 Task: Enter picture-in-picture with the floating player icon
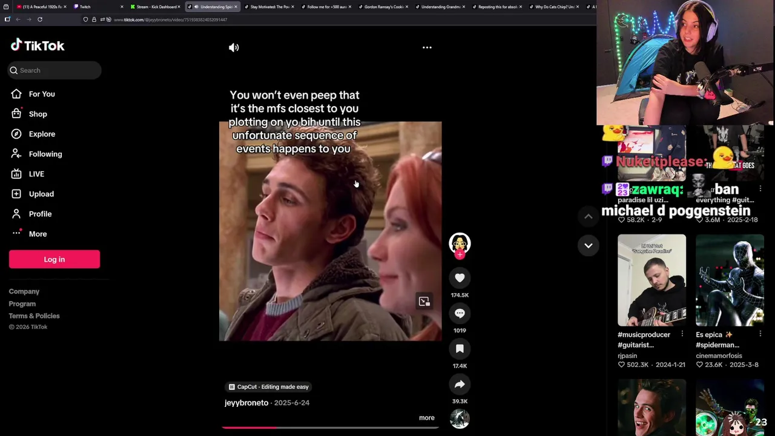(424, 301)
